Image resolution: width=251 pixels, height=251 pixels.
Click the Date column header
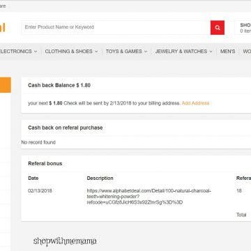pyautogui.click(x=33, y=178)
